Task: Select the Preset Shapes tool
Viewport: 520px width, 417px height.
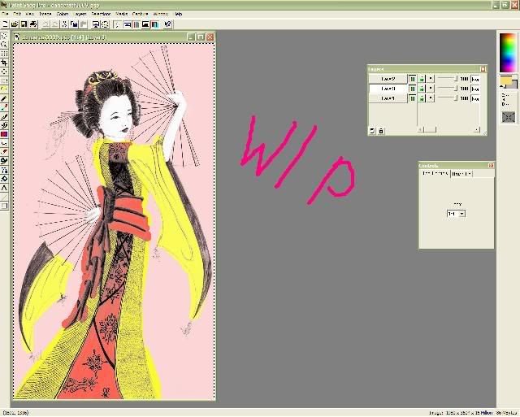Action: 4,206
